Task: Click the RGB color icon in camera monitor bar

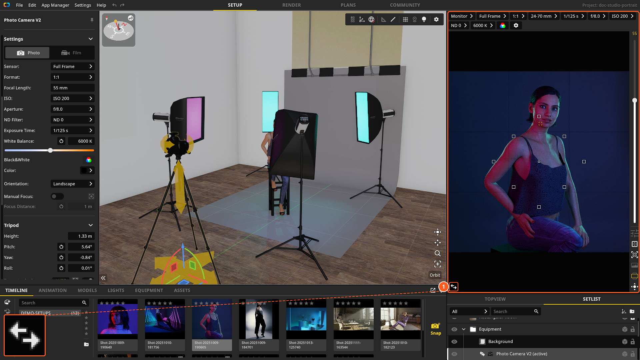Action: click(503, 26)
